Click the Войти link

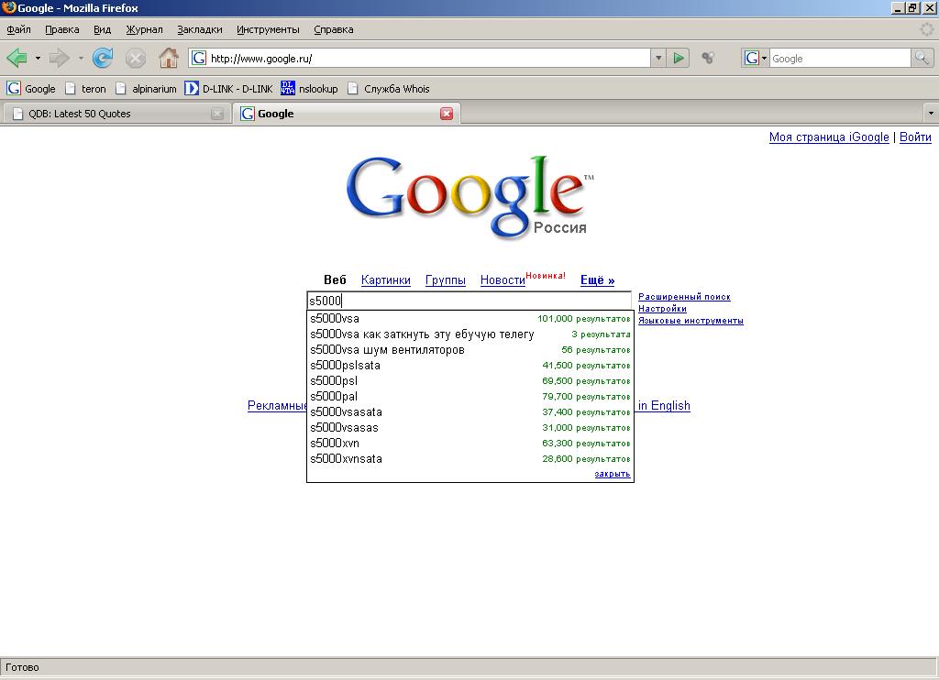[x=914, y=137]
